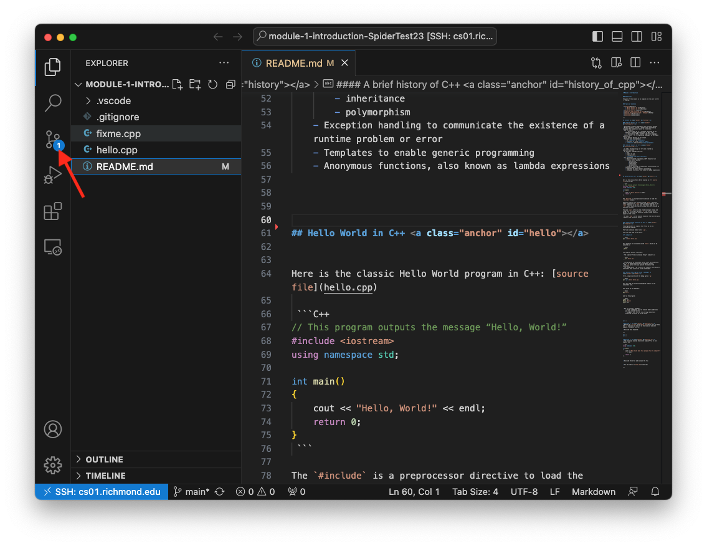Viewport: 707px width, 546px height.
Task: Switch branch via main* status item
Action: (192, 492)
